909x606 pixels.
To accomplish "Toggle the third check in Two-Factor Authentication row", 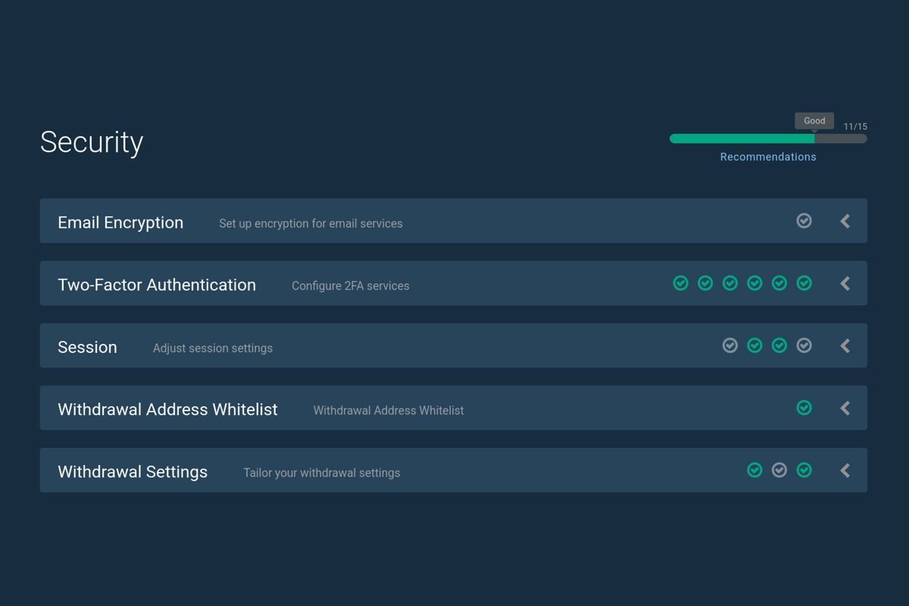I will (730, 283).
